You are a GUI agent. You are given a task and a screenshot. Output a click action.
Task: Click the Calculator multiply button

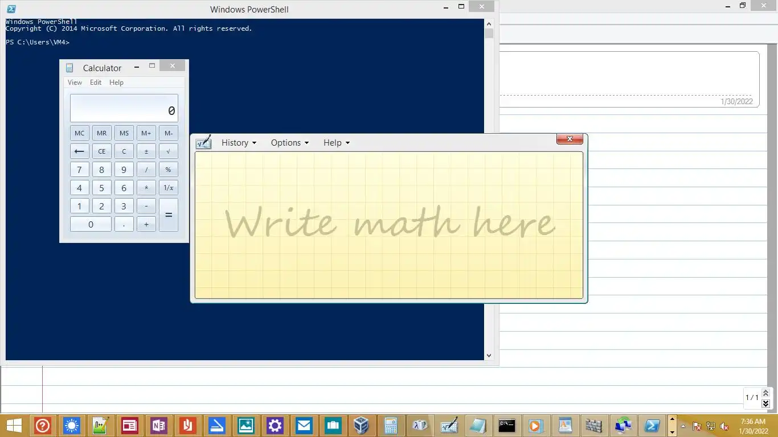146,188
